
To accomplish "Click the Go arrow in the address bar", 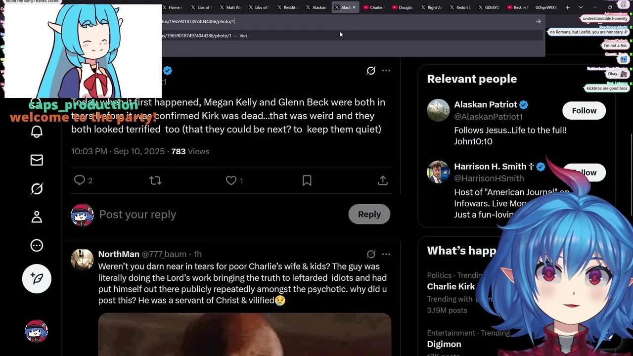I will pos(538,21).
